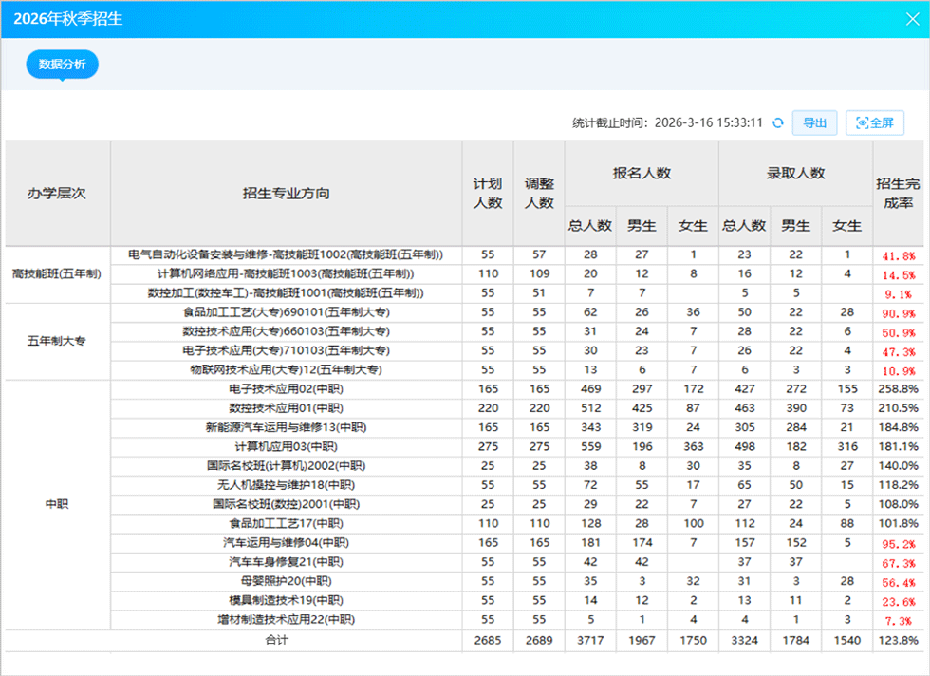Close the 2026年秋季招生 dialog
Viewport: 930px width, 676px height.
pyautogui.click(x=912, y=19)
